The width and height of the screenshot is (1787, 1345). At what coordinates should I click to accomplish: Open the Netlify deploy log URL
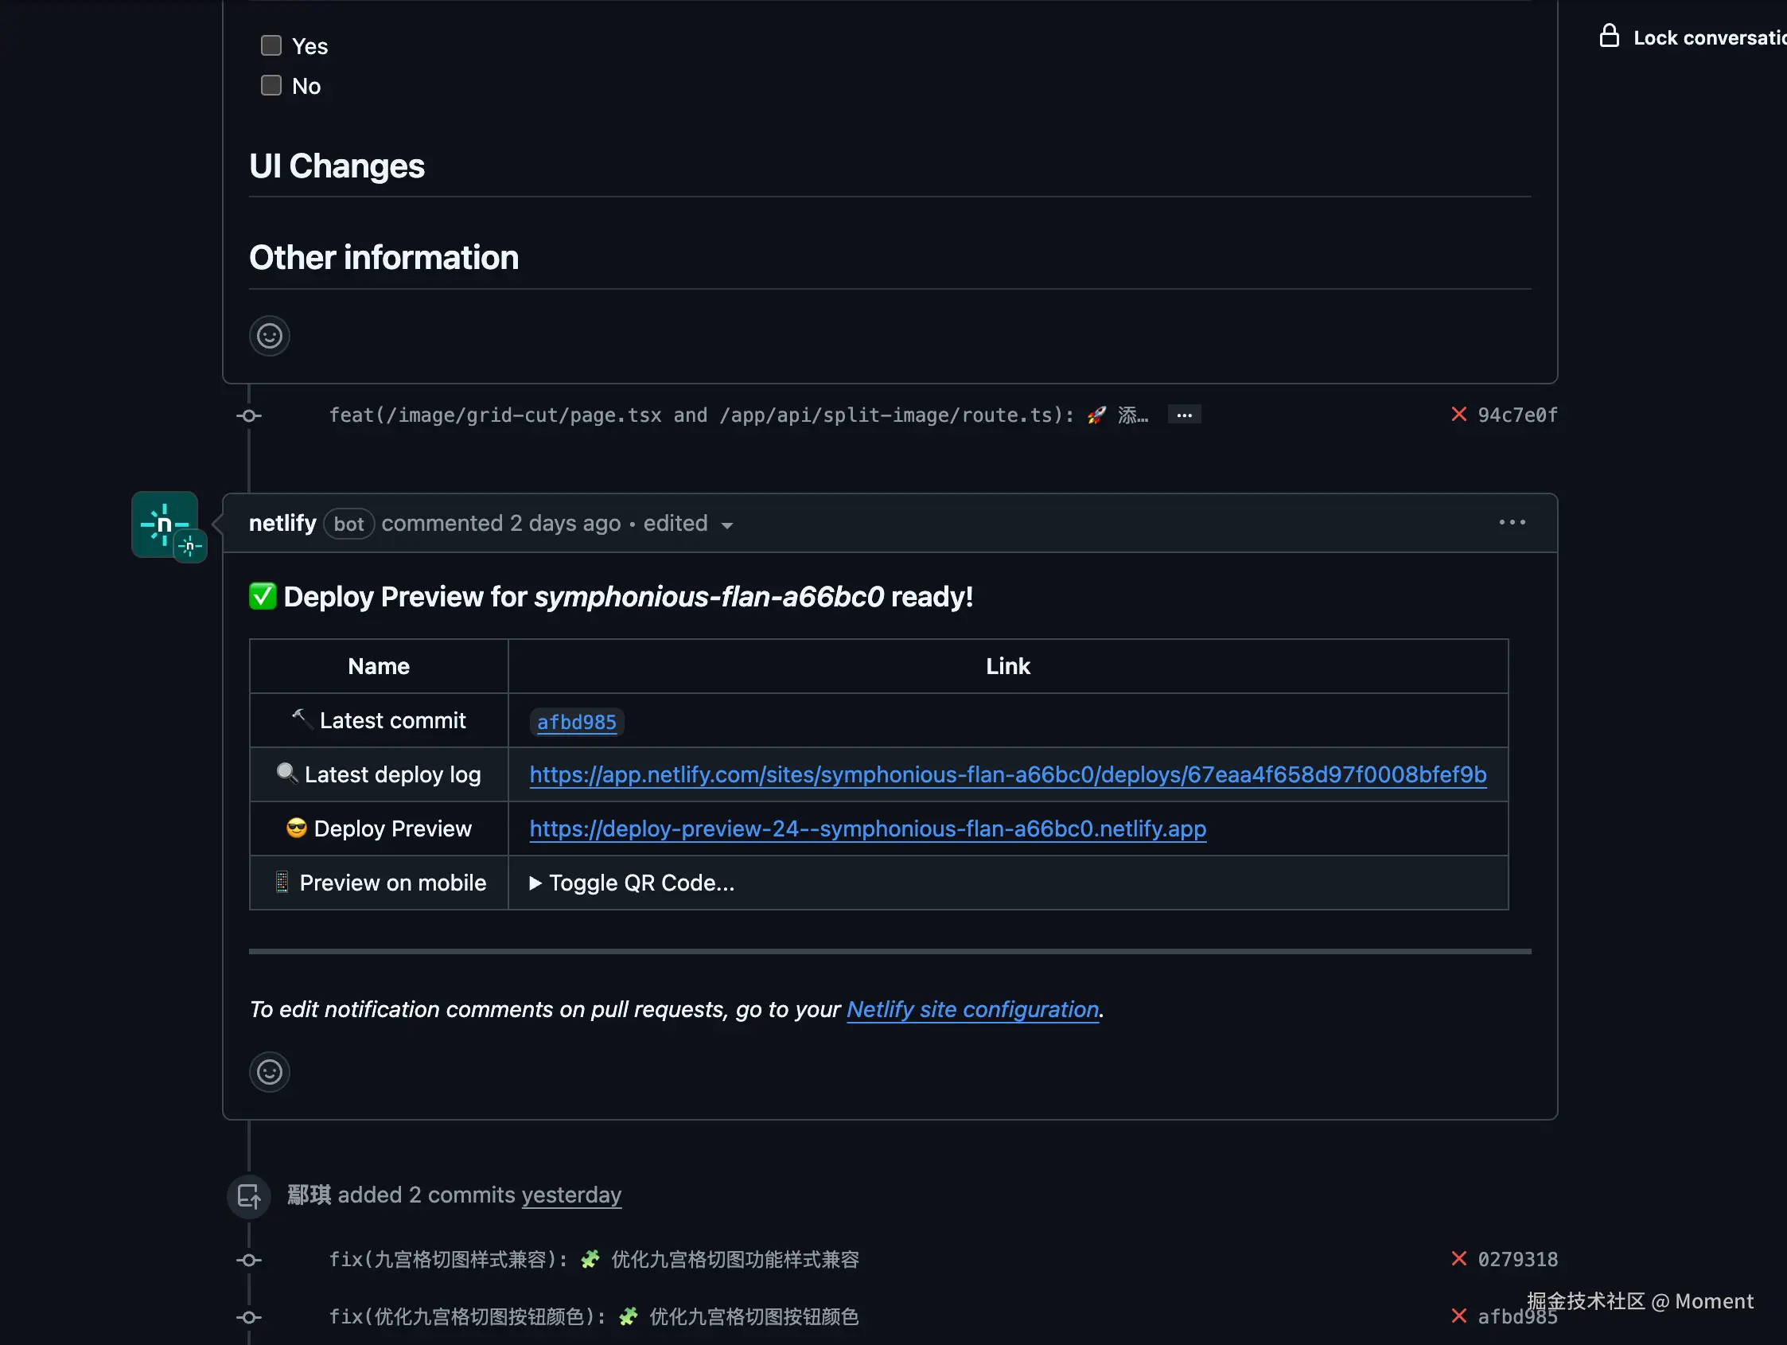(1007, 774)
